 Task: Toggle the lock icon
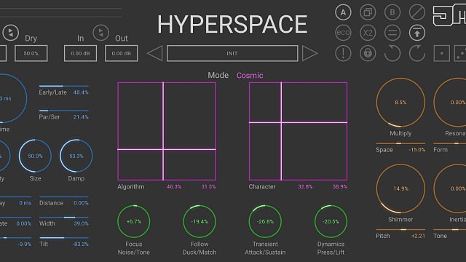coord(368,53)
